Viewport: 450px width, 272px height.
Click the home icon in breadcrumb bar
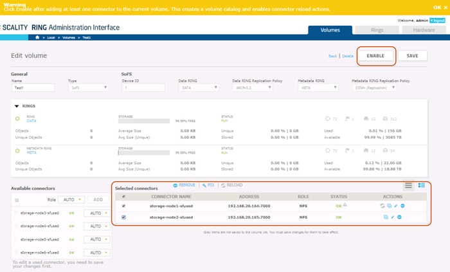tap(37, 38)
